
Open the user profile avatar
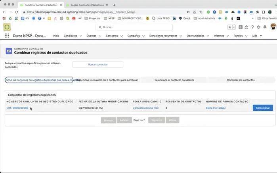pos(273,27)
